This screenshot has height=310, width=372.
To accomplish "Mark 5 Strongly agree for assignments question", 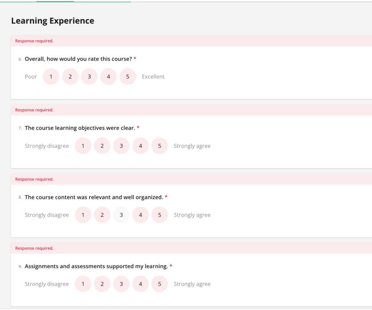I will pos(159,284).
